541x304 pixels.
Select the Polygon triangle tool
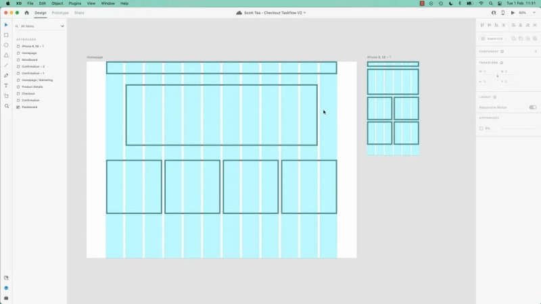[6, 55]
